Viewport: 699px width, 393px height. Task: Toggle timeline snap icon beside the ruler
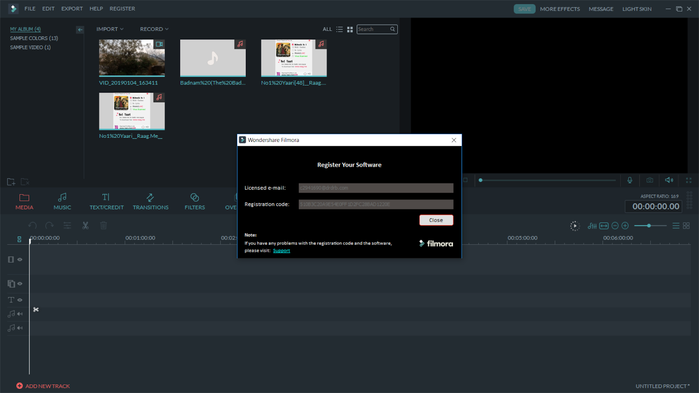click(x=19, y=239)
